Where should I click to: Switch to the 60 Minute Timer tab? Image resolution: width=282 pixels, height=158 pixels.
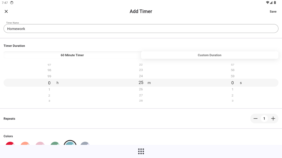pos(72,55)
